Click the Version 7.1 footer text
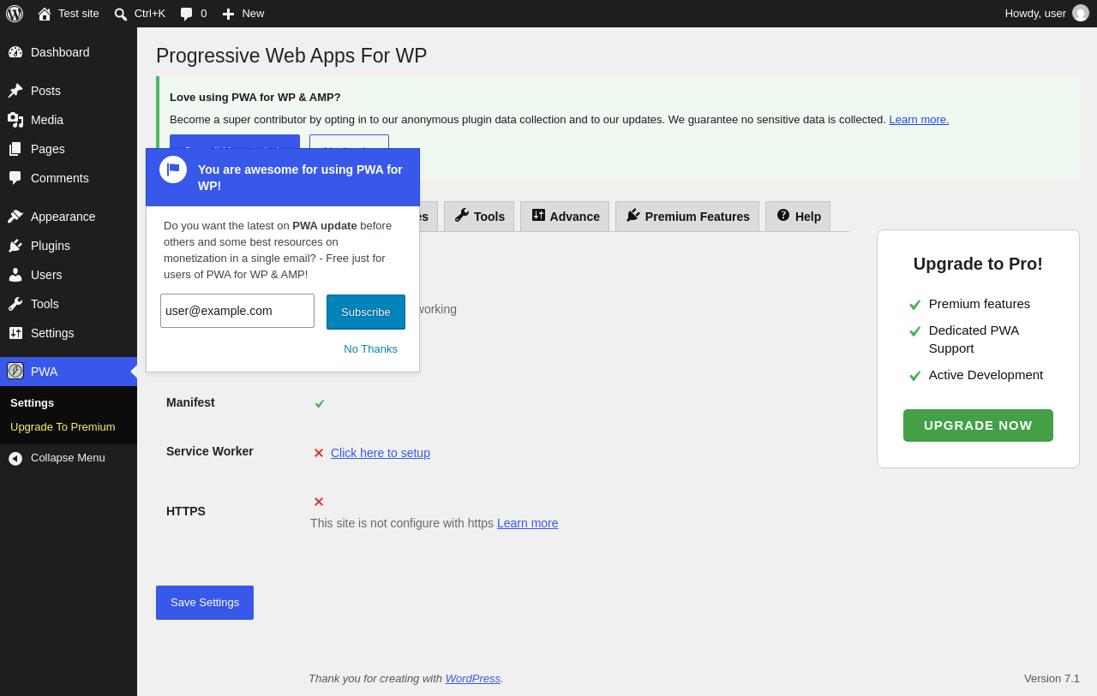 click(1052, 678)
